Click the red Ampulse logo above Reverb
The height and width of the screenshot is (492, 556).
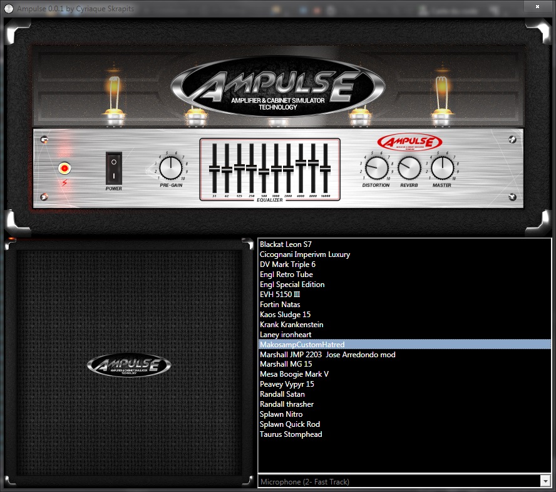coord(409,143)
